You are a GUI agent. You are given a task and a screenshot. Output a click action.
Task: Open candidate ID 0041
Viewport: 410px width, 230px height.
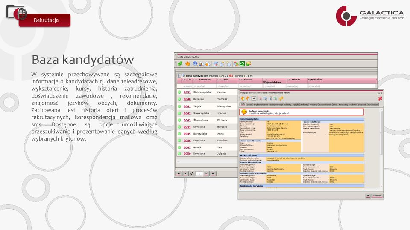(x=187, y=106)
